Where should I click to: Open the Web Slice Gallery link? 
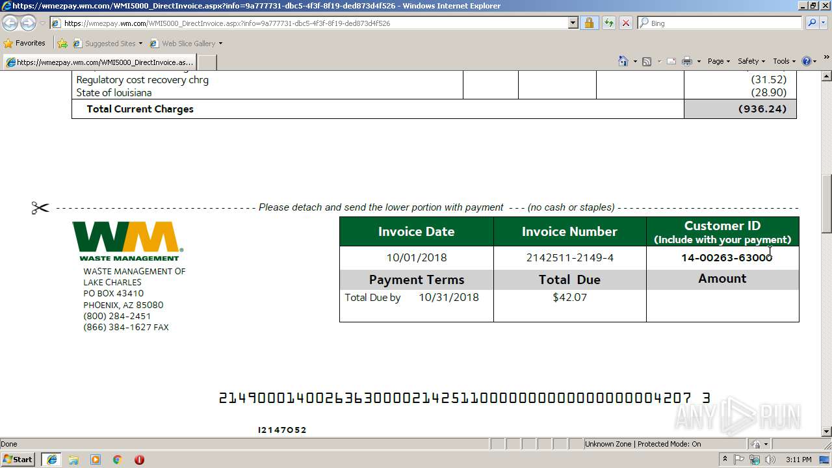click(x=186, y=44)
